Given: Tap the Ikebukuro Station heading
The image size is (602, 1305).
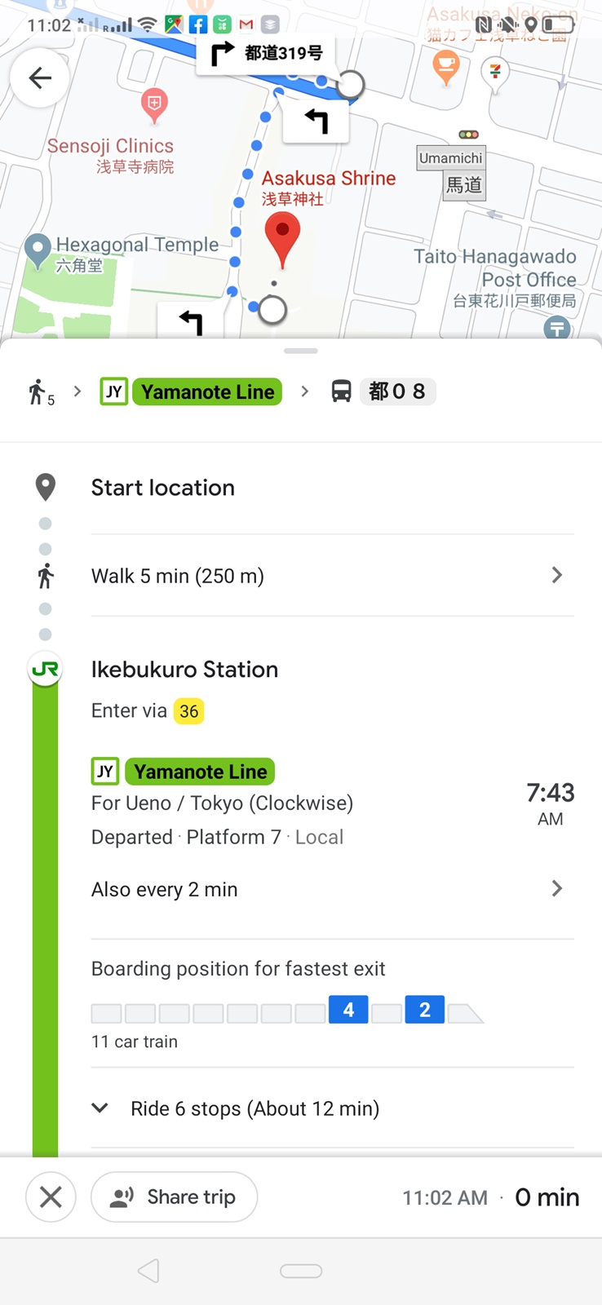Looking at the screenshot, I should [x=184, y=669].
